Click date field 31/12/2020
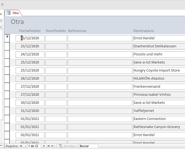This screenshot has width=185, height=149. [x=30, y=111]
